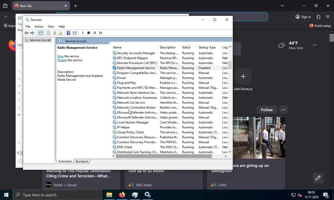334x200 pixels.
Task: Open the sweetgreen news story thumbnail
Action: (259, 137)
